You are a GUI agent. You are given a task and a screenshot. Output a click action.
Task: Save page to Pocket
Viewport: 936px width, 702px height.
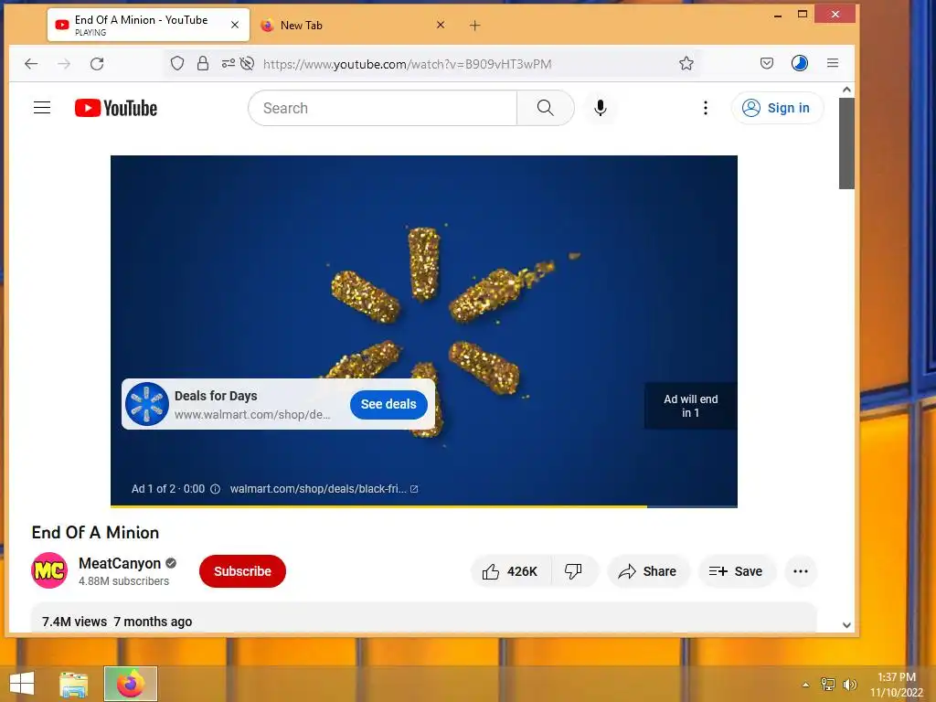tap(767, 63)
